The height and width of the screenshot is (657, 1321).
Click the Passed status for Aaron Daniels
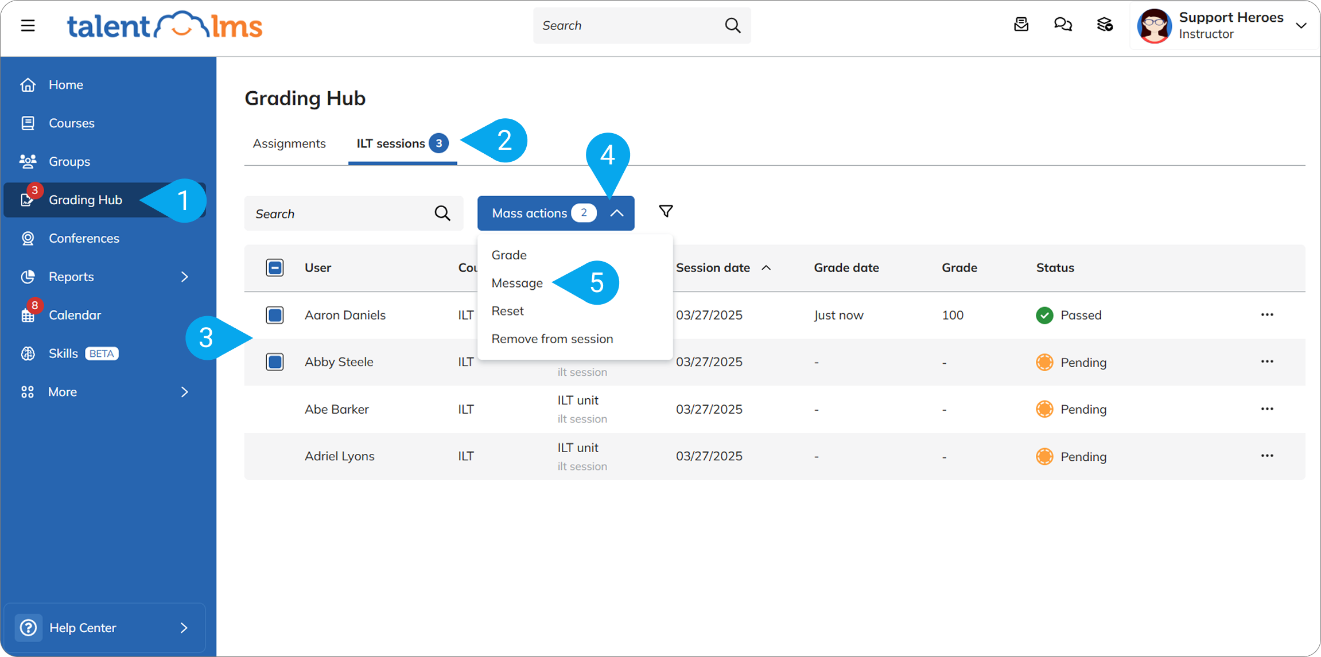tap(1069, 315)
